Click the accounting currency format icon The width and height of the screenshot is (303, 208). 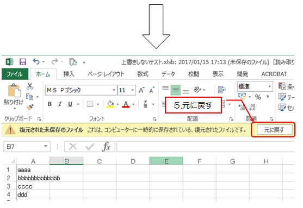coord(242,97)
